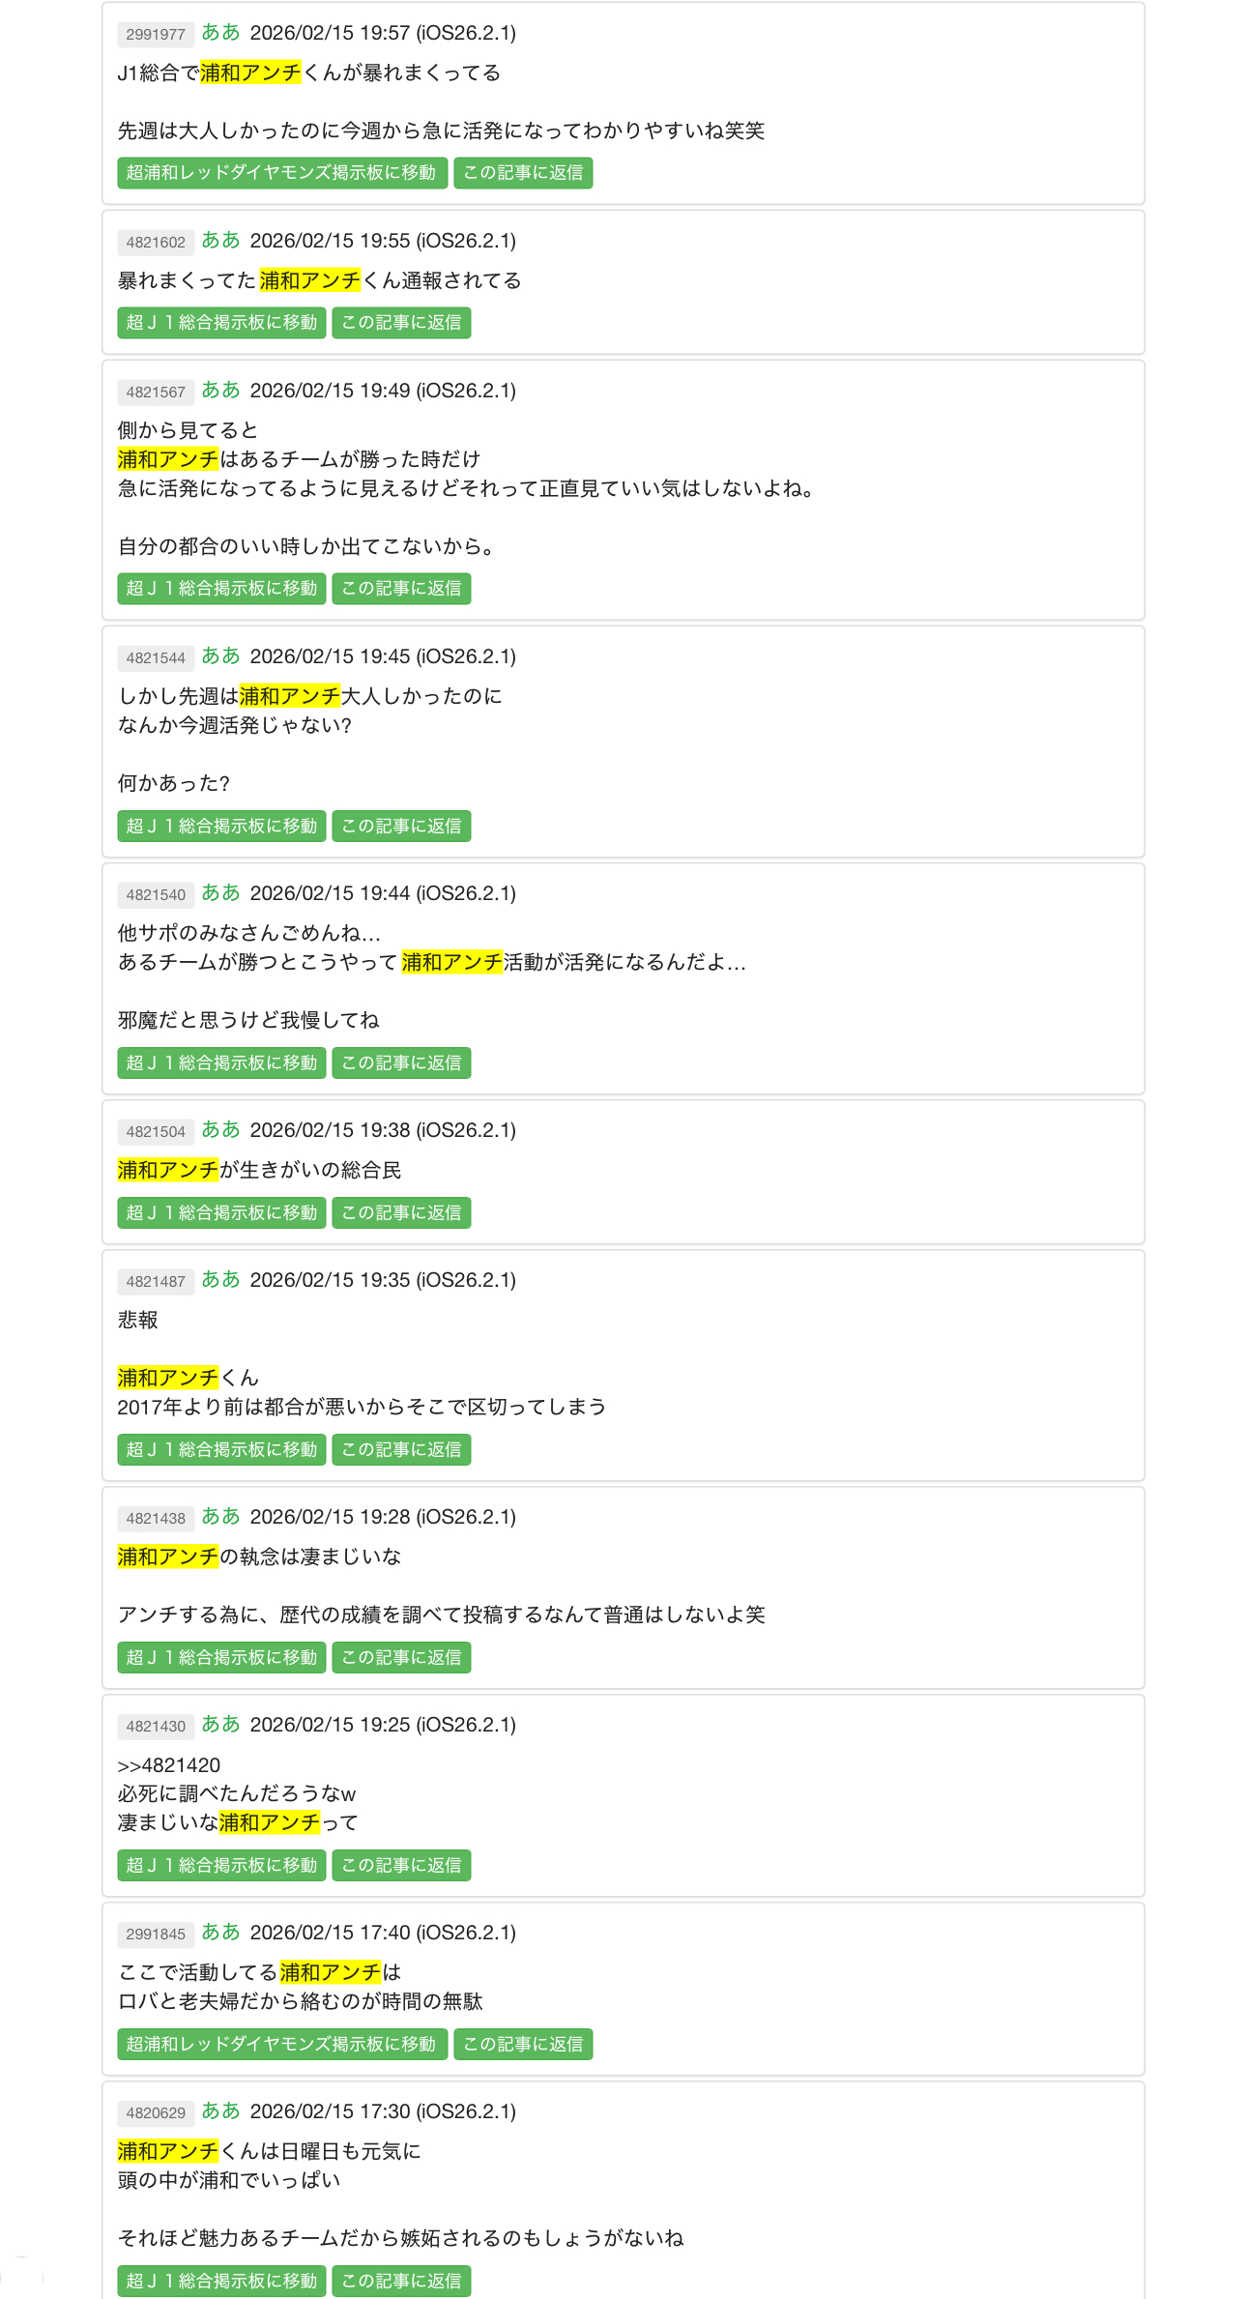Select post number badge 4821438
This screenshot has width=1247, height=2299.
156,1519
